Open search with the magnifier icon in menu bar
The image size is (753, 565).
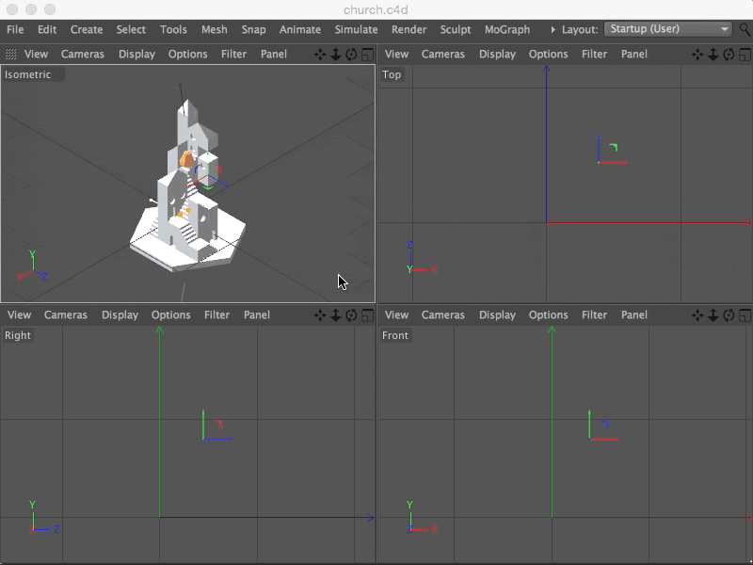(745, 29)
